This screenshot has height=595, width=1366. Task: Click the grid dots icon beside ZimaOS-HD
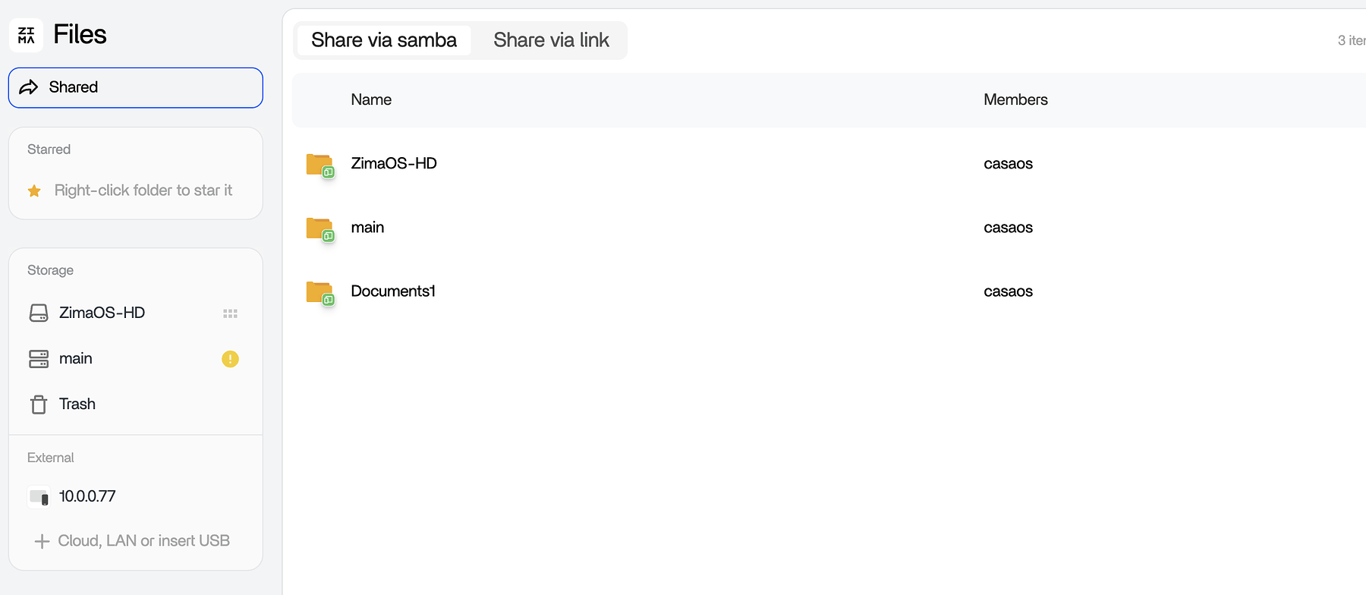[x=230, y=313]
